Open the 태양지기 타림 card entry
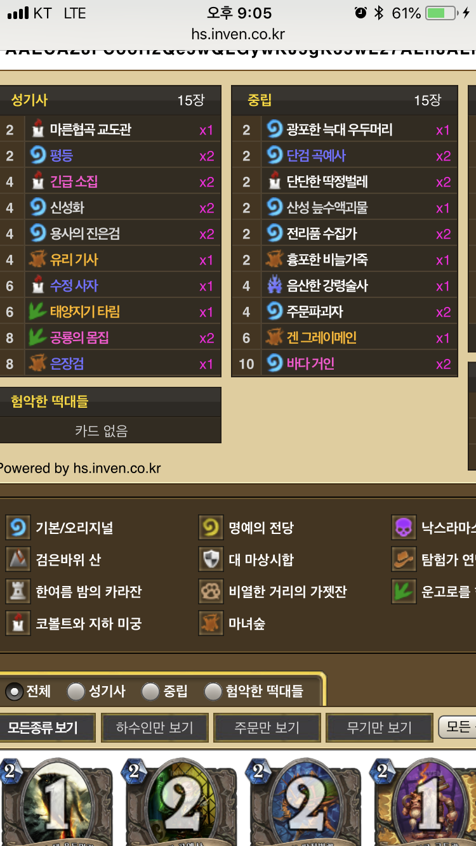The image size is (476, 846). click(110, 312)
